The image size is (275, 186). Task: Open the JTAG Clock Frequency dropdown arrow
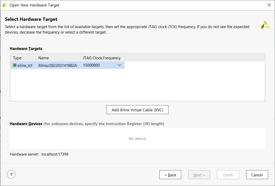tap(119, 65)
